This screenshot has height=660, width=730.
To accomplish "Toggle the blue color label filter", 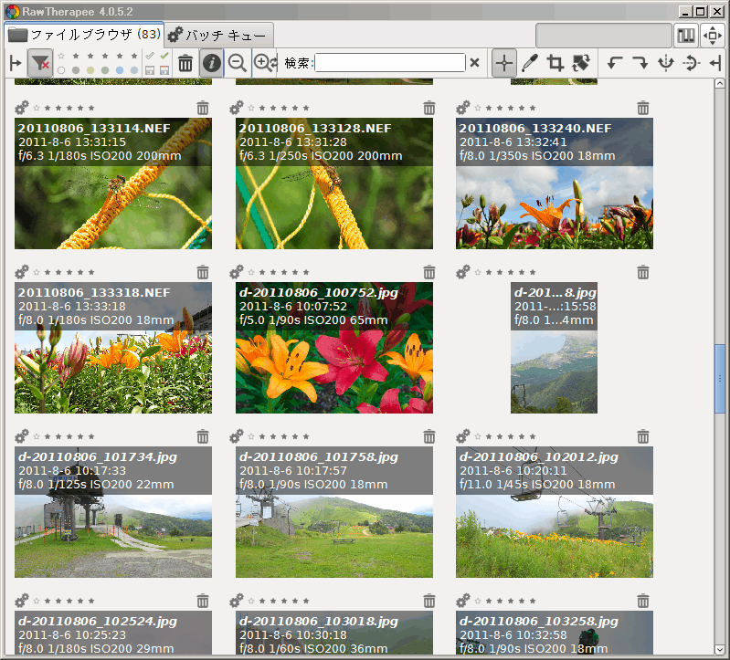I will point(120,70).
